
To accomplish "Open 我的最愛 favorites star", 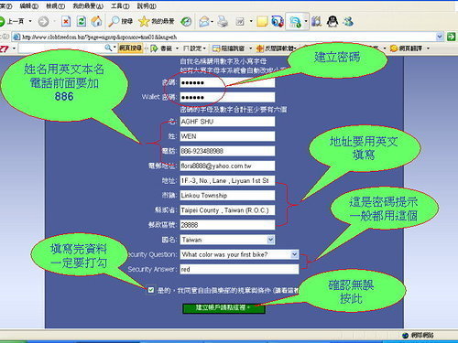I will point(157,21).
